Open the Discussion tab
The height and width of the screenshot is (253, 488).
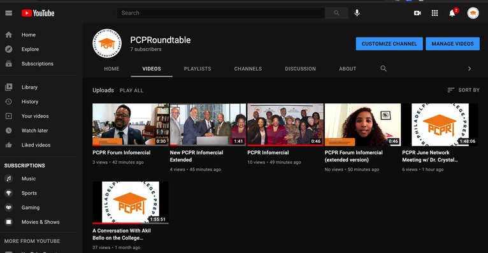click(x=300, y=69)
